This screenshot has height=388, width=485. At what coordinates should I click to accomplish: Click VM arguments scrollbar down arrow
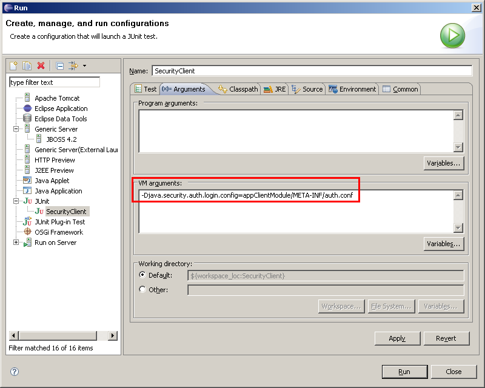[458, 228]
